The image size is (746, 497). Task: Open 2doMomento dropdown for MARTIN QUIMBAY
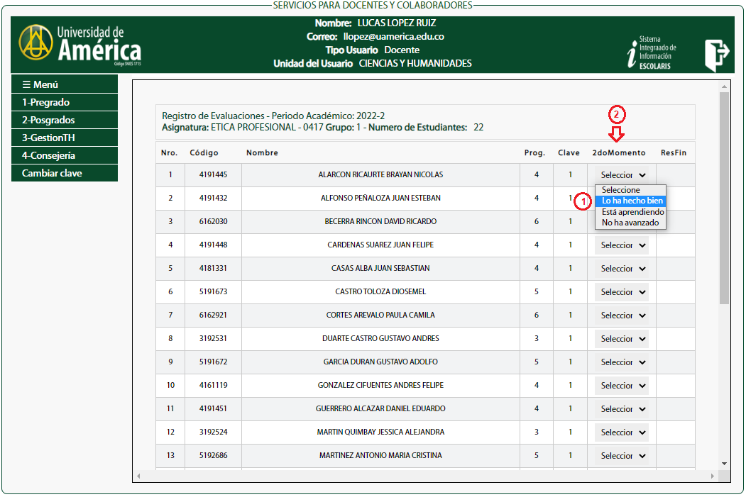click(x=622, y=432)
